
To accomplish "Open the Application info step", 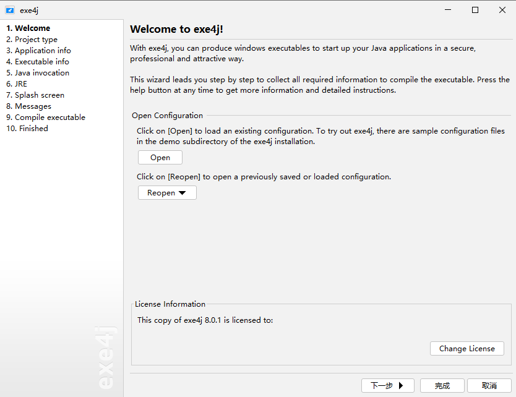I will pyautogui.click(x=38, y=51).
